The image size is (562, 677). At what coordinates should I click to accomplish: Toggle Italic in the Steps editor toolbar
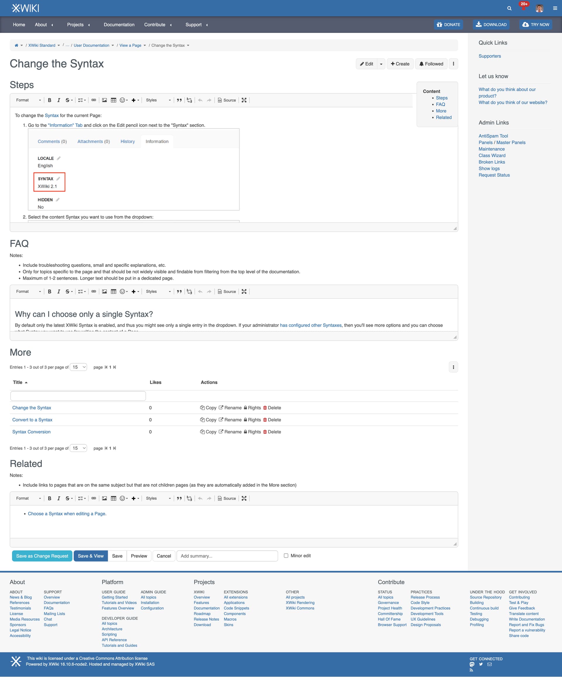59,100
